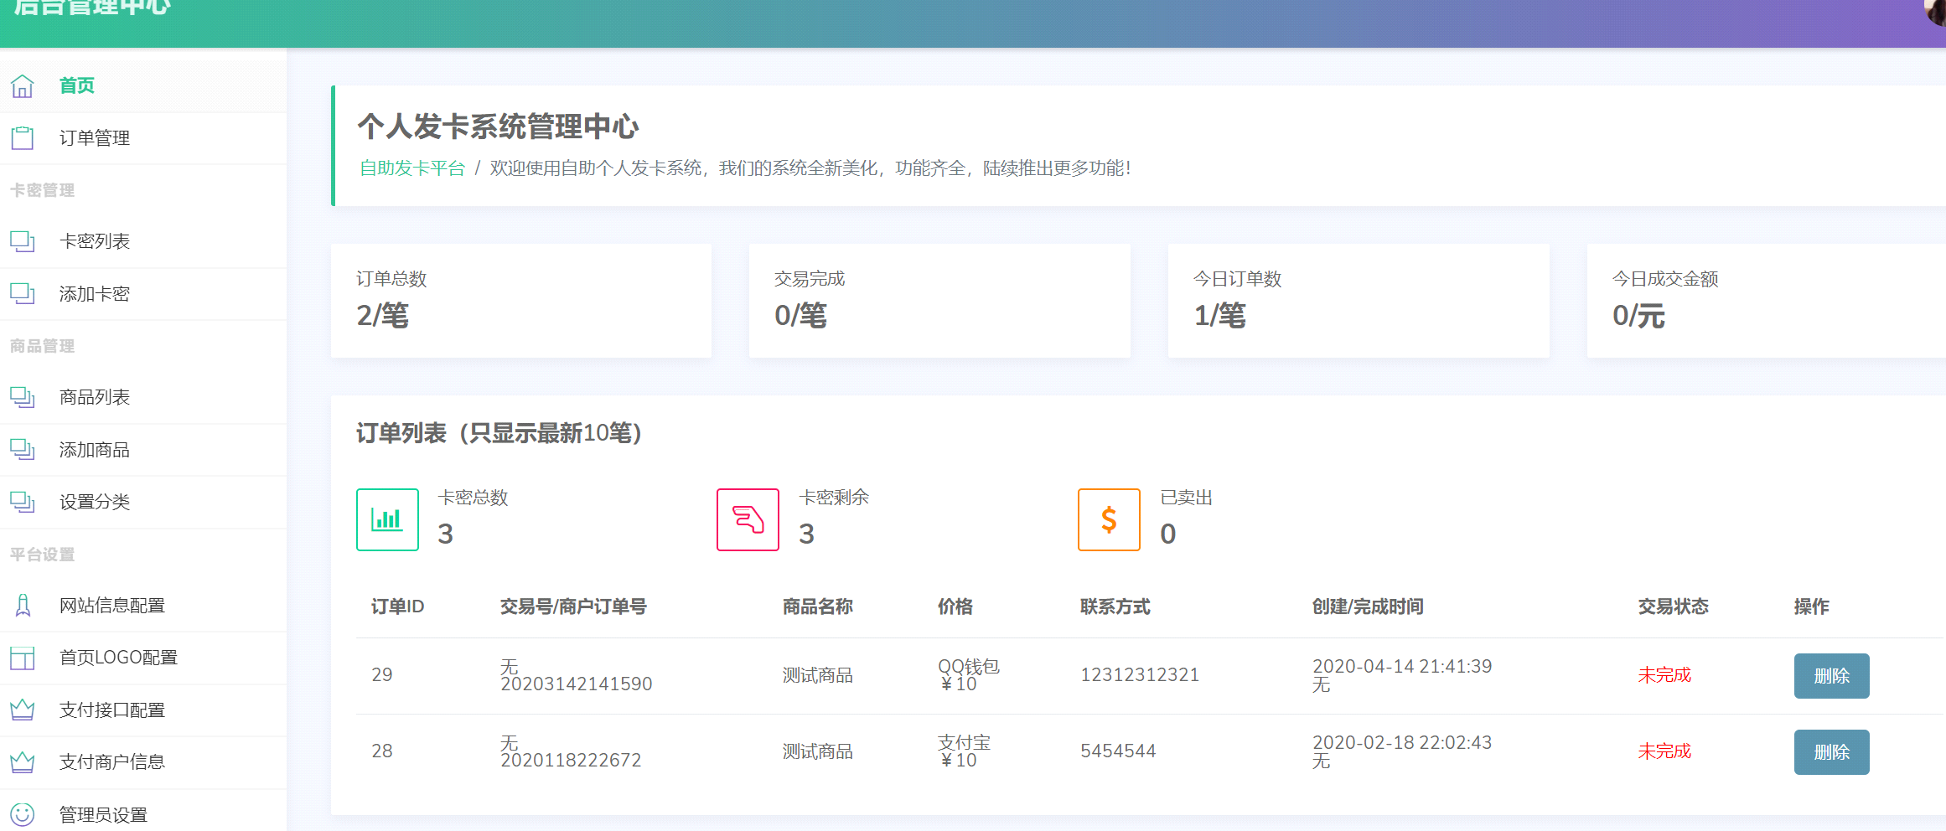Image resolution: width=1946 pixels, height=831 pixels.
Task: Click the 添加卡密 icon
Action: click(x=23, y=293)
